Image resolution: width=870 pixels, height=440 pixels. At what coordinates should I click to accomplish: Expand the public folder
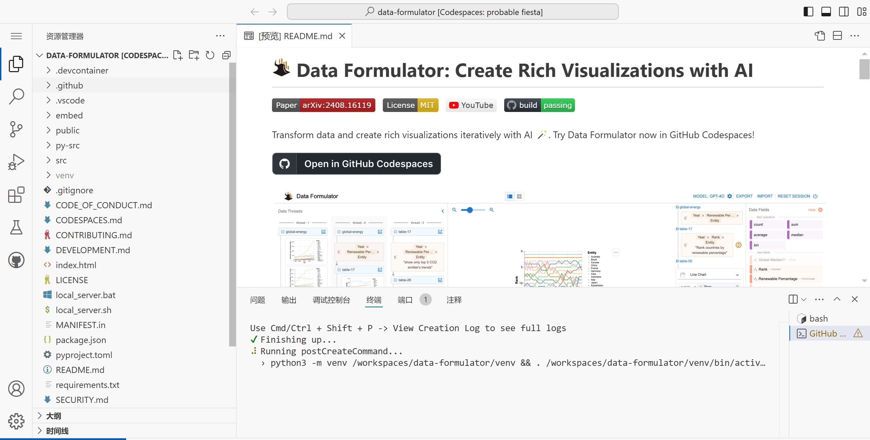134,130
